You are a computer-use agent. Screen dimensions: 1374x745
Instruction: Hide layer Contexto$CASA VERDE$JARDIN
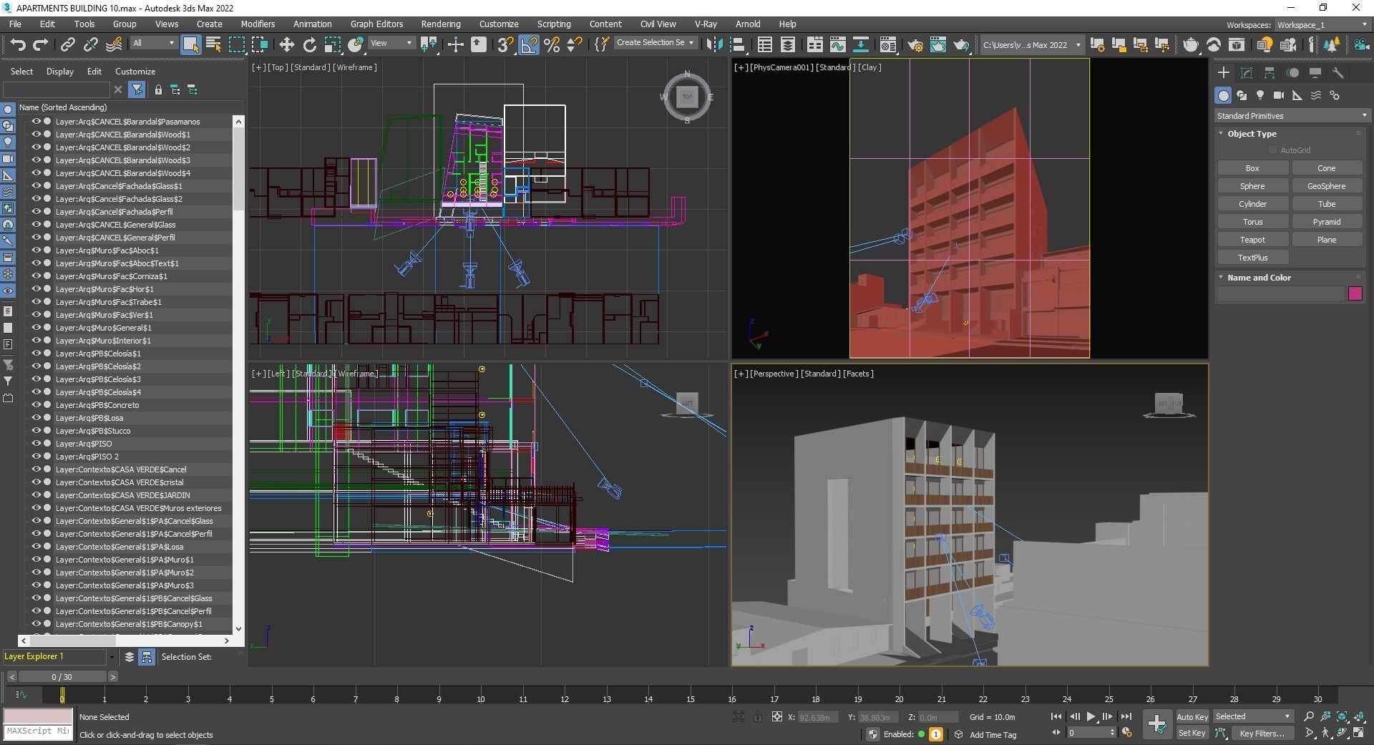(x=36, y=495)
